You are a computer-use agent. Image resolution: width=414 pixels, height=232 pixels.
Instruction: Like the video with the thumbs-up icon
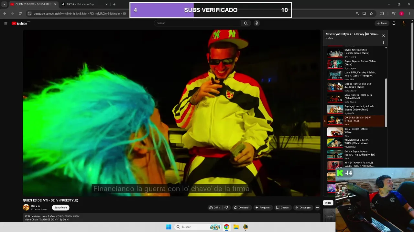point(214,208)
